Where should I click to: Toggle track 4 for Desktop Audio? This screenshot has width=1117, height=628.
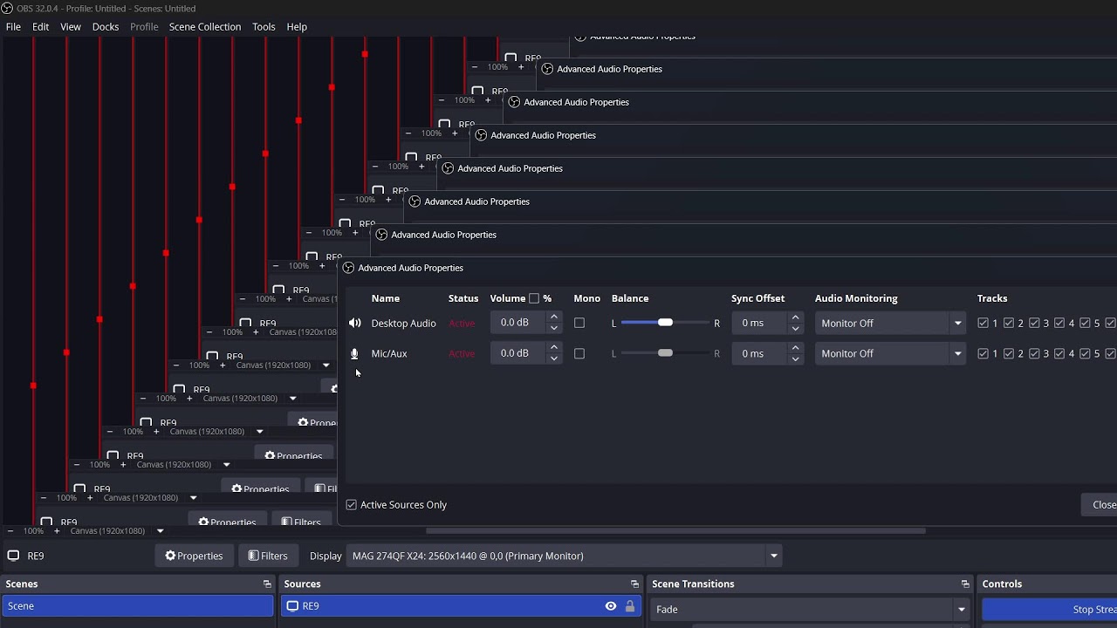(x=1059, y=323)
